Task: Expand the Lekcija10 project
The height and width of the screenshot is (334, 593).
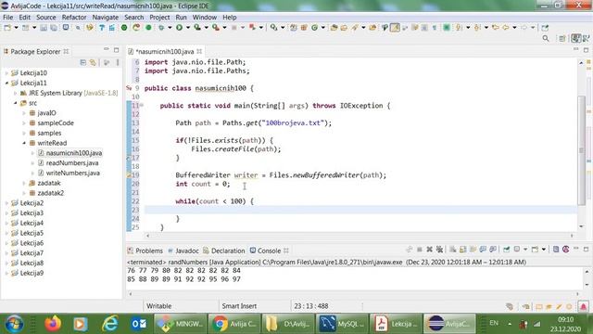Action: click(x=6, y=72)
